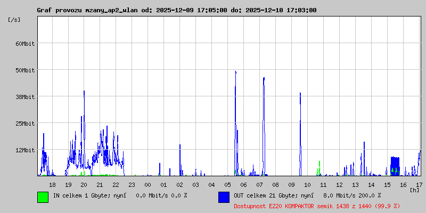This screenshot has height=213, width=426.
Task: Click the blue peak at 20h
Action: point(84,130)
